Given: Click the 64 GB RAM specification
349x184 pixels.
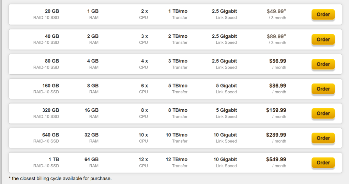Looking at the screenshot, I should 91,163.
